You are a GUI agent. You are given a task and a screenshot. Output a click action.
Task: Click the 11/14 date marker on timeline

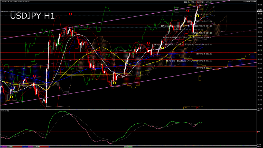(38, 147)
